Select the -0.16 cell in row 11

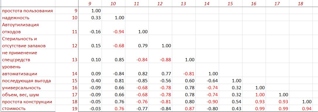coord(90,28)
